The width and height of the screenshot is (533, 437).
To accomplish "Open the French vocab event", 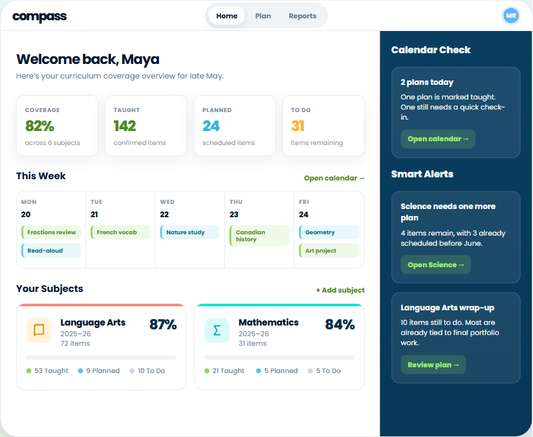I will (120, 232).
